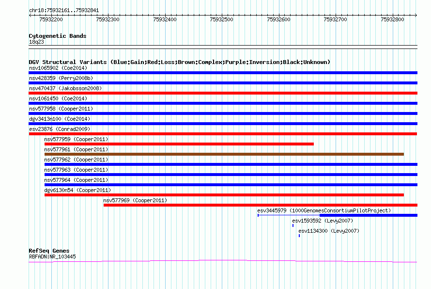Select the nsv577959 (Cooper2011) short red bar
Screen dimensions: 431x289
(x=179, y=144)
